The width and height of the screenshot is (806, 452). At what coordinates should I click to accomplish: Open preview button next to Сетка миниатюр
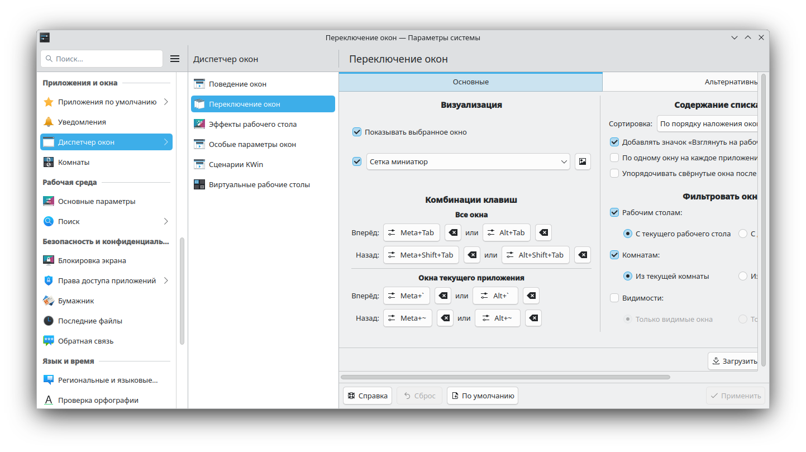[x=583, y=161]
